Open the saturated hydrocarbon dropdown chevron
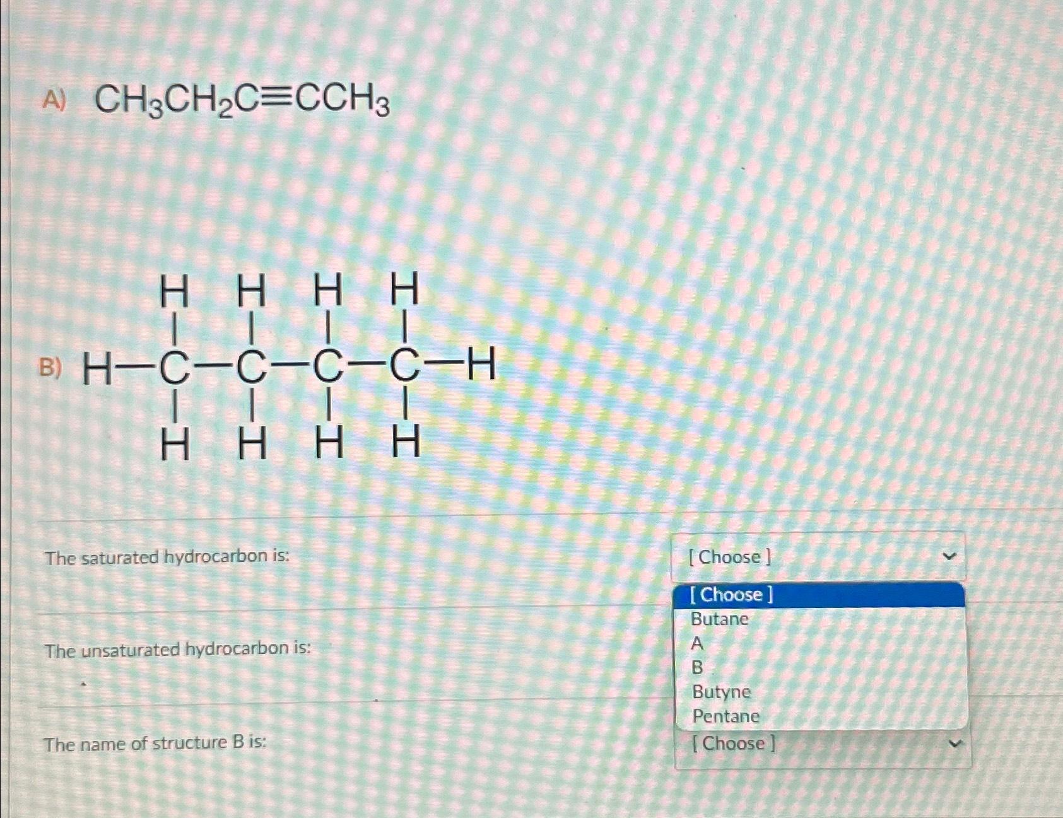 [x=951, y=556]
